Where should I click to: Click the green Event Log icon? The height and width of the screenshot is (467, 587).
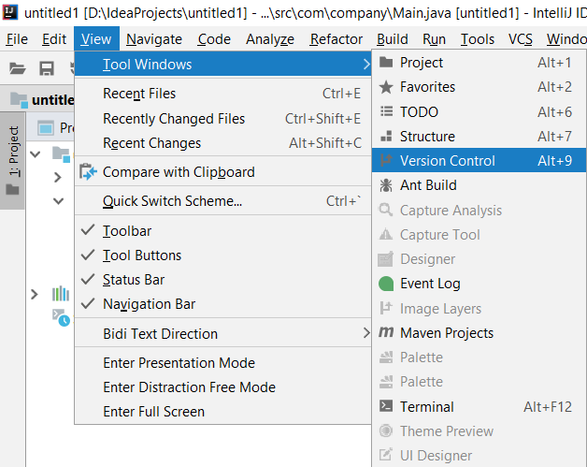tap(386, 284)
